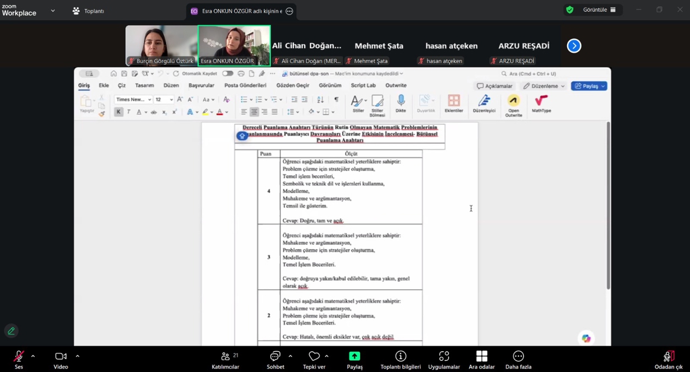Click the green Paylaş share screen icon
This screenshot has width=690, height=372.
[x=355, y=356]
